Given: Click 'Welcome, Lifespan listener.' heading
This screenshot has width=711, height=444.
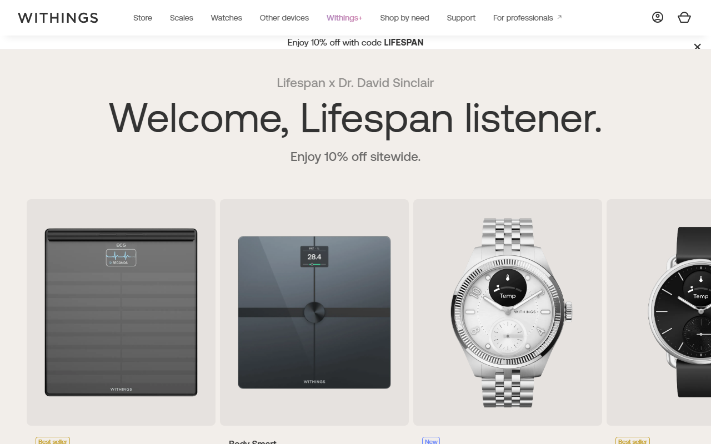Looking at the screenshot, I should 355,118.
